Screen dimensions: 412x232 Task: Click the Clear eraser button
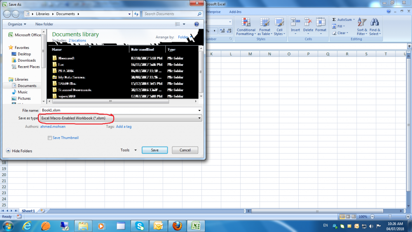[340, 33]
